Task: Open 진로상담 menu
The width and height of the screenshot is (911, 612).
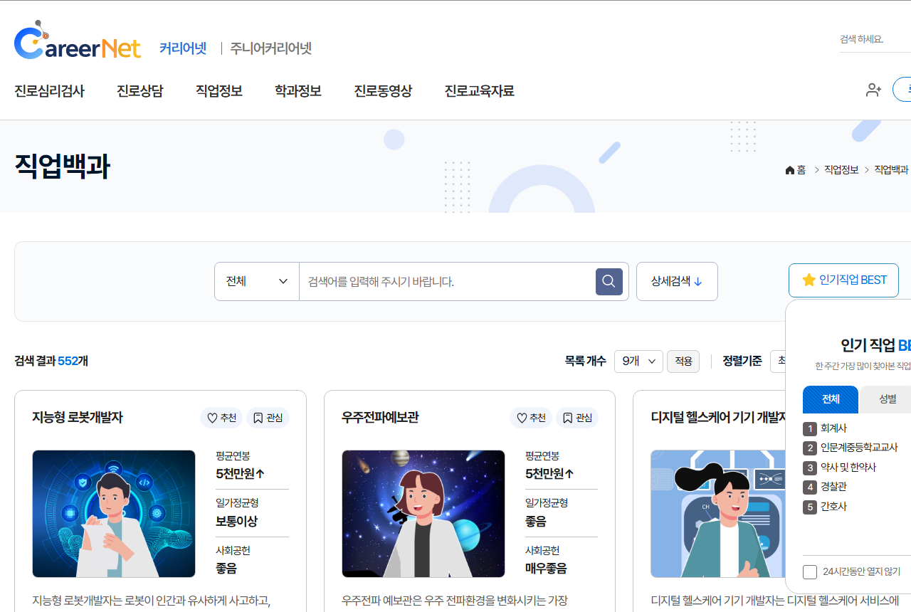Action: pos(140,91)
